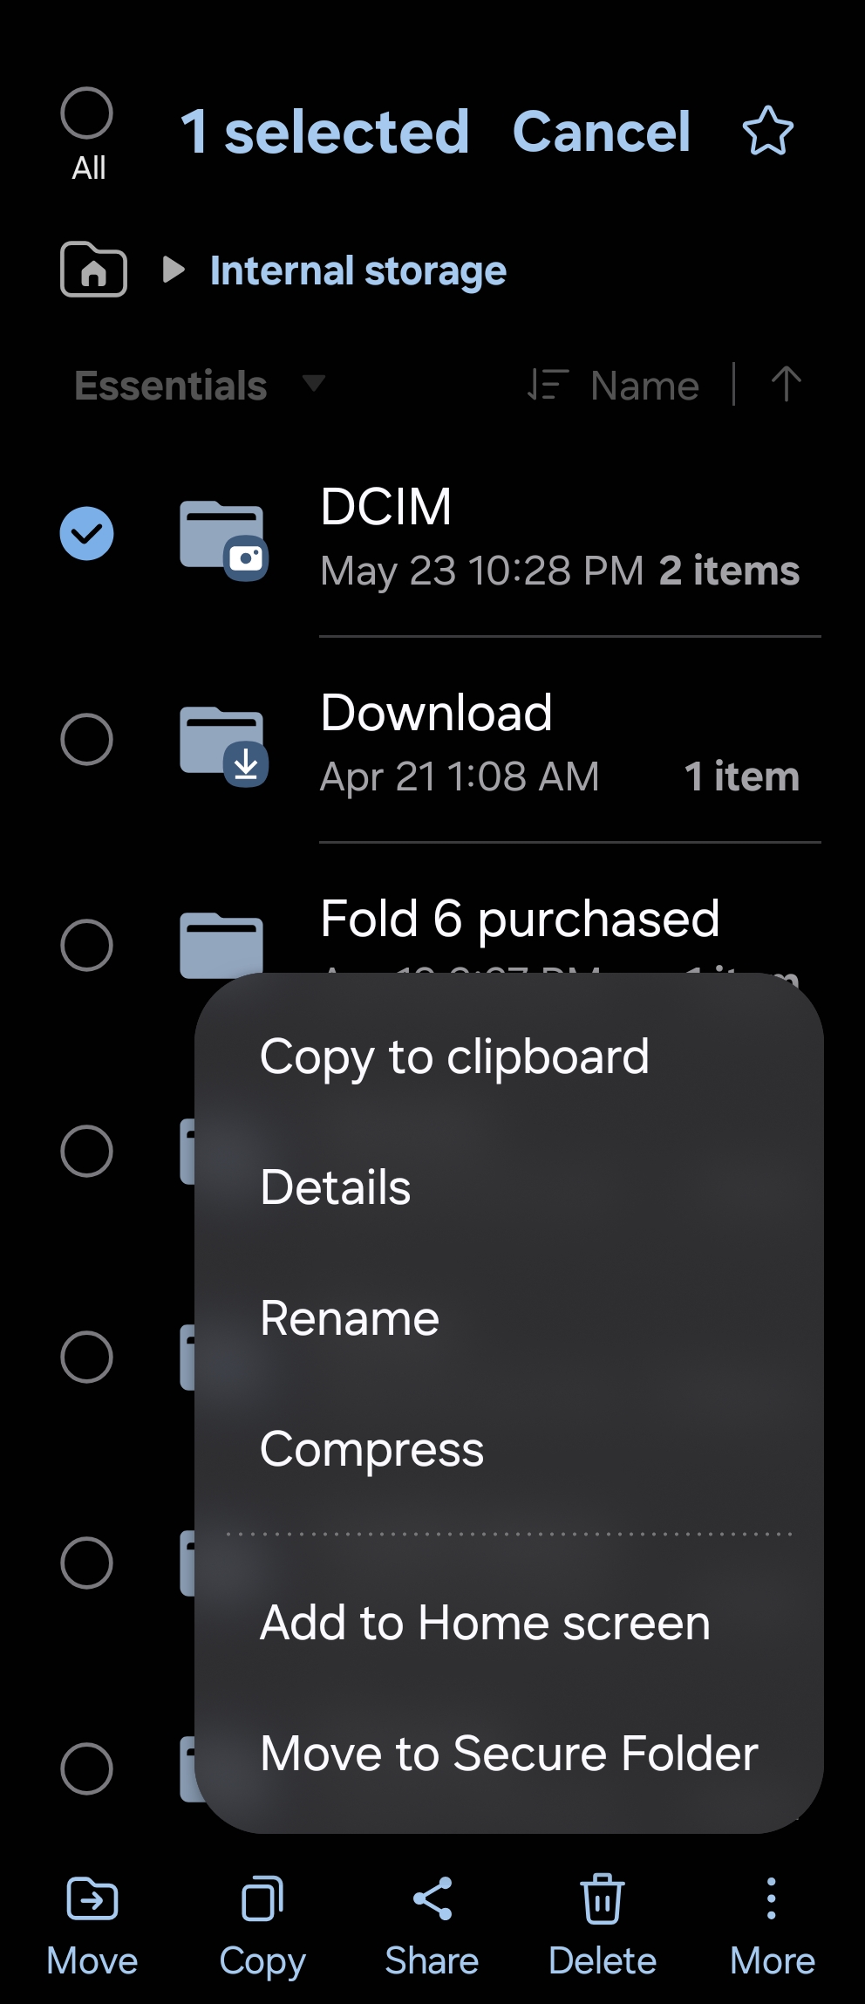Open the Internal storage breadcrumb link

pos(358,270)
